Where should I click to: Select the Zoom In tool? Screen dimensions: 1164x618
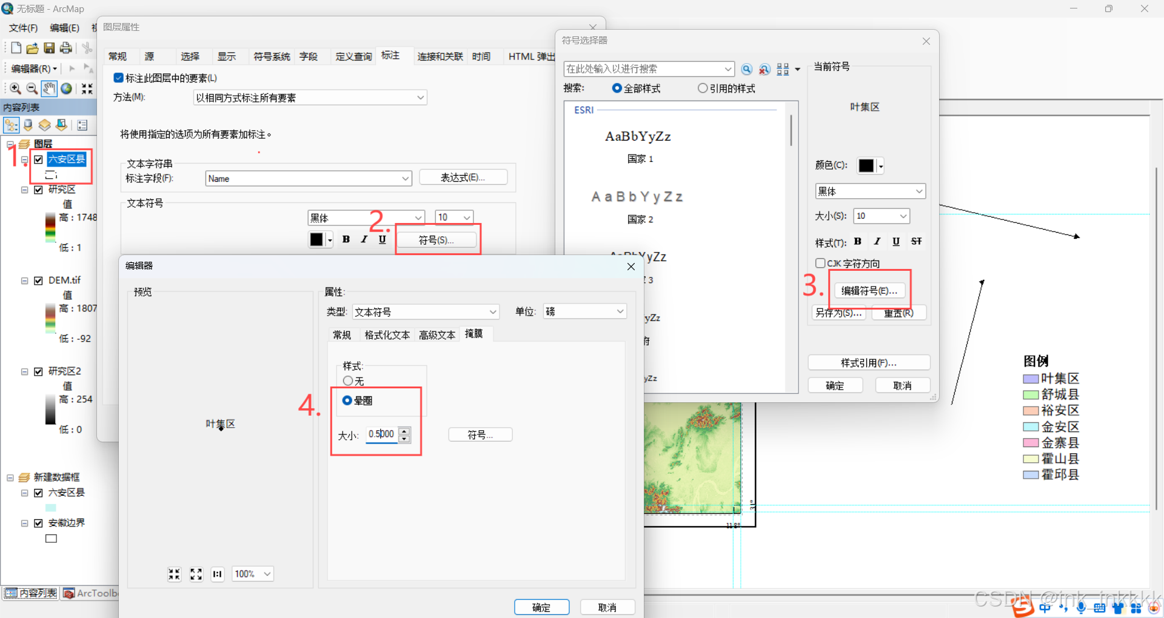point(15,88)
